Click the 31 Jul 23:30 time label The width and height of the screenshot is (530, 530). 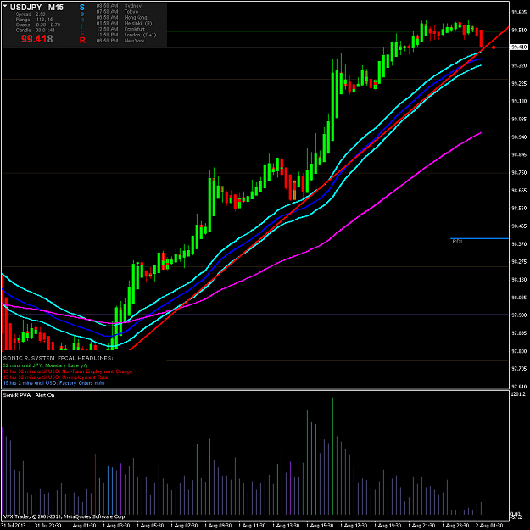click(48, 526)
